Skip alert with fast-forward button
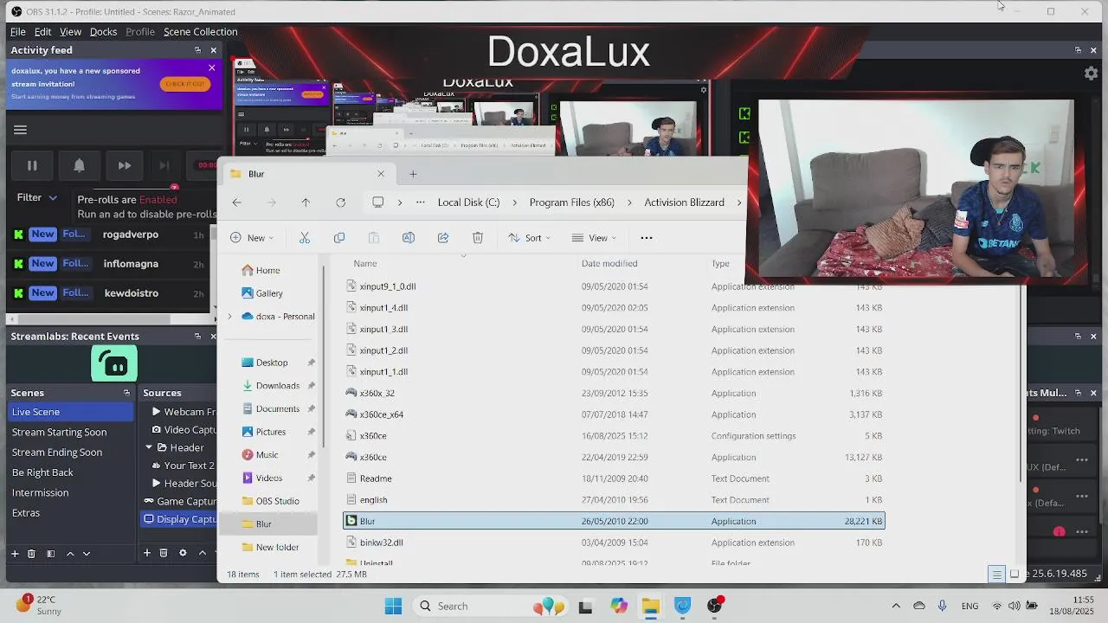1108x623 pixels. [x=125, y=165]
